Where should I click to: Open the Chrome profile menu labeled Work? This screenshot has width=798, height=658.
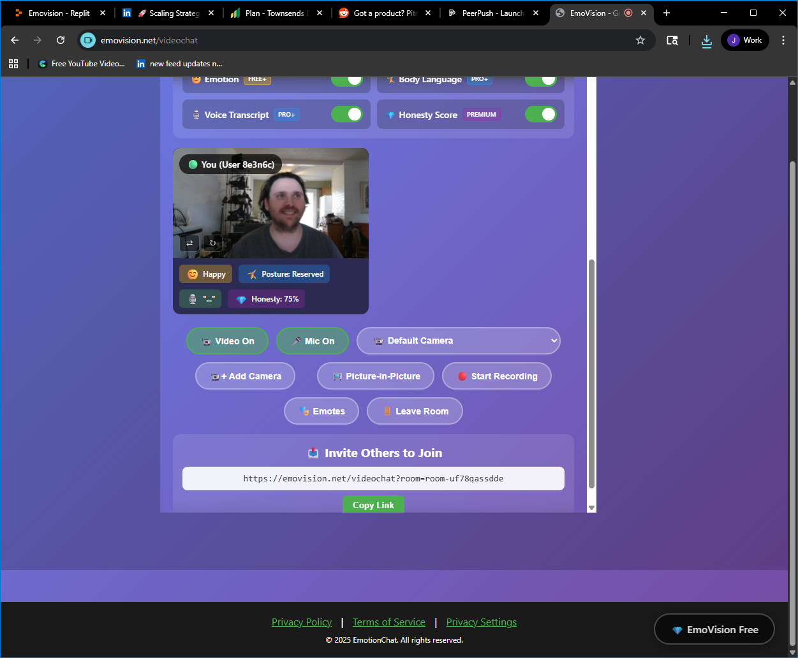pyautogui.click(x=744, y=40)
